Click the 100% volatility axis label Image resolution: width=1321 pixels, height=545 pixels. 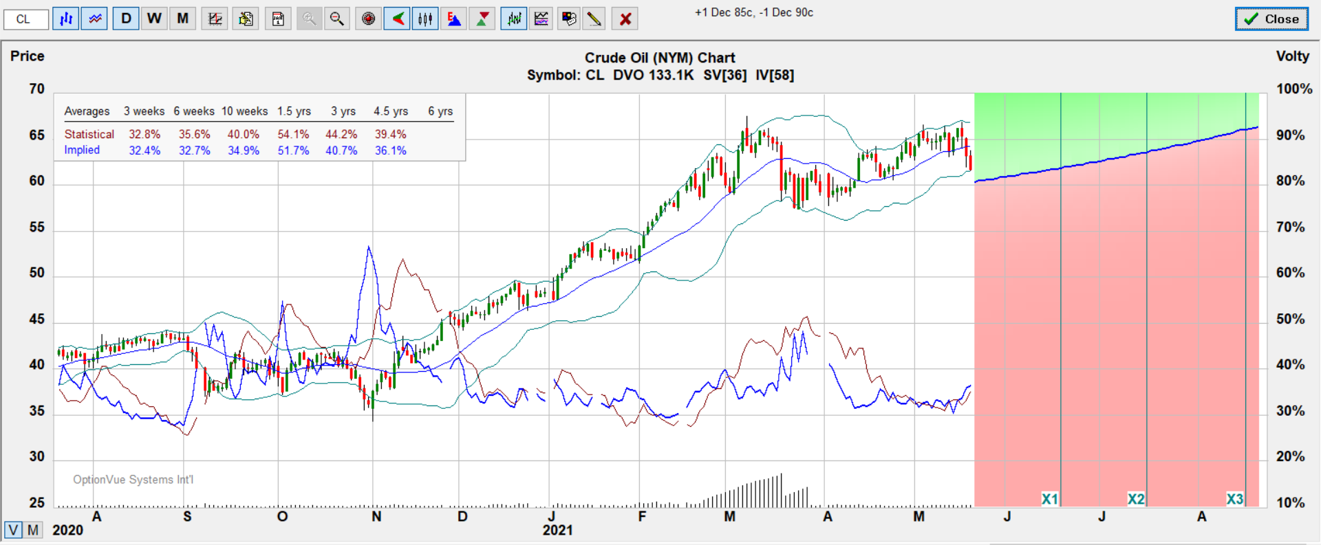(1294, 89)
